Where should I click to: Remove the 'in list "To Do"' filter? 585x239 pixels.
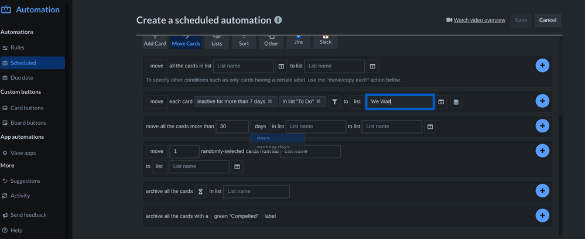click(319, 101)
